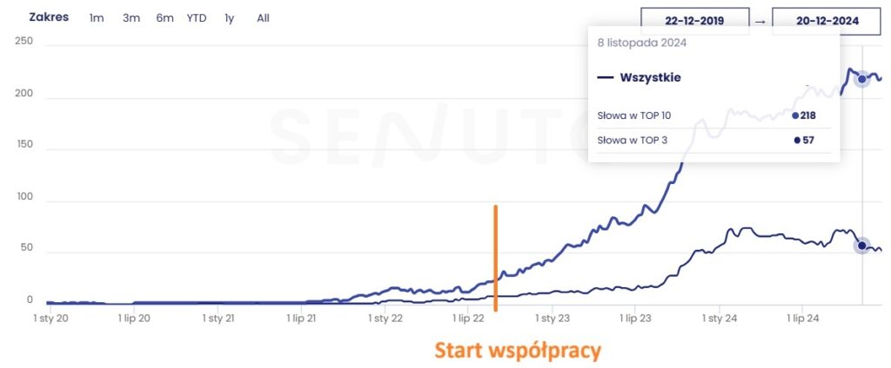The width and height of the screenshot is (891, 368).
Task: Click the TOP 10 highlighted data point
Action: (862, 80)
